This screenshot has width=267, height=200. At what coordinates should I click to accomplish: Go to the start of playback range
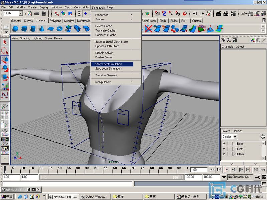click(x=212, y=169)
